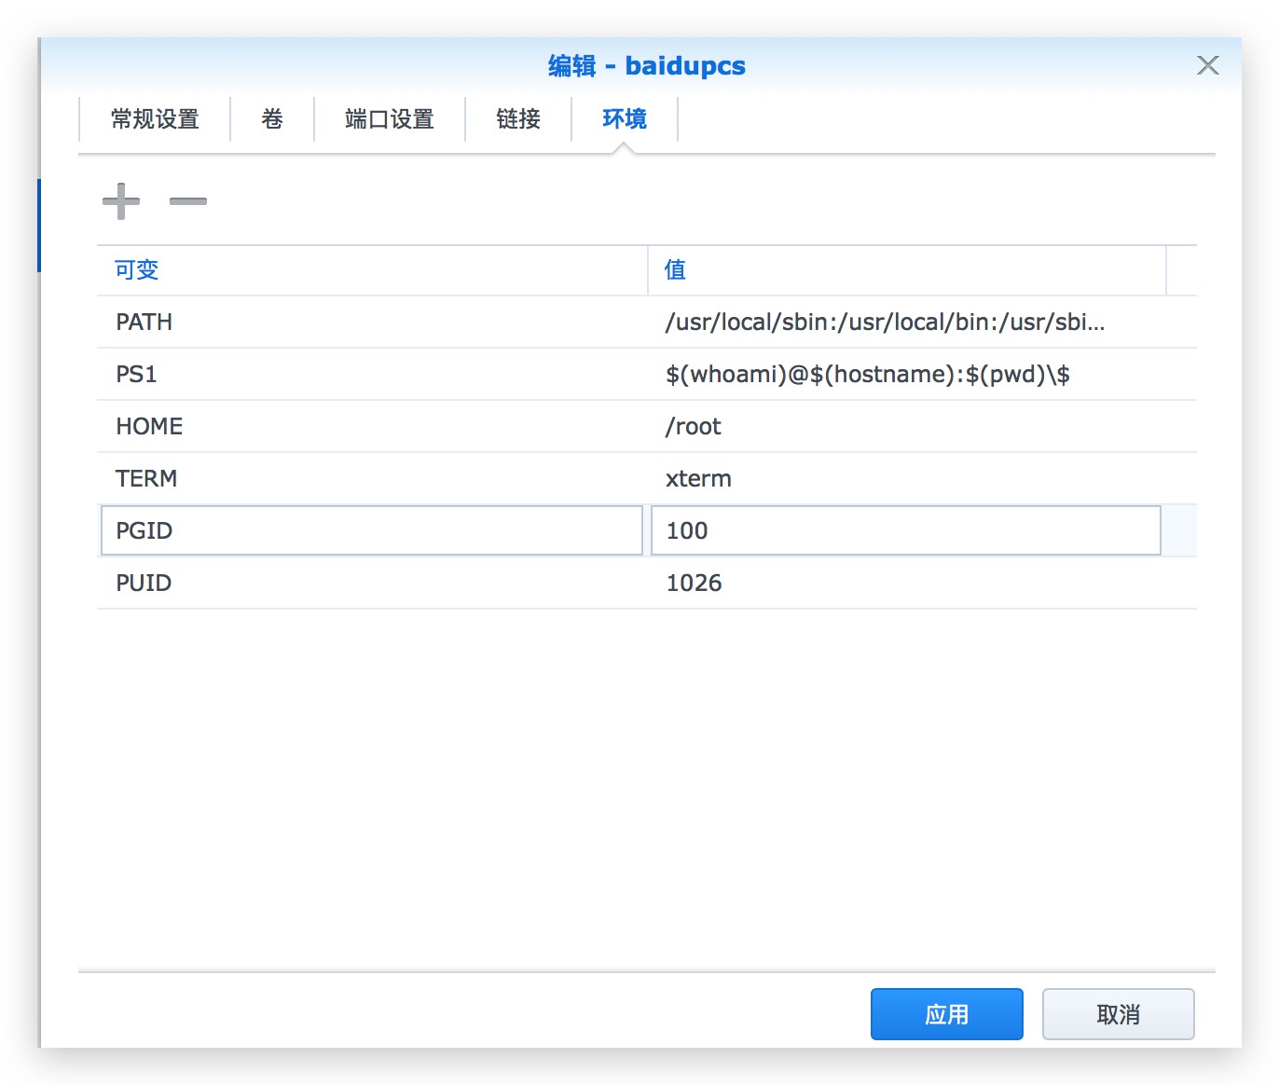Screen dimensions: 1279x1085
Task: Open the 链接 tab
Action: click(x=518, y=119)
